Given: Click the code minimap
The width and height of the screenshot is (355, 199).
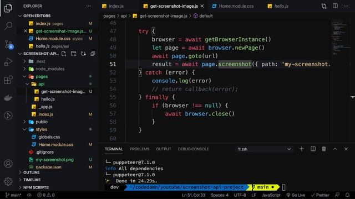Looking at the screenshot, I should 341,38.
